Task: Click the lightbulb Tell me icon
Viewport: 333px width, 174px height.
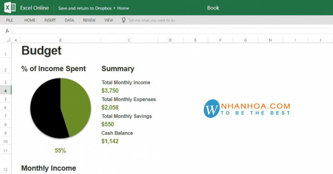Action: [124, 20]
